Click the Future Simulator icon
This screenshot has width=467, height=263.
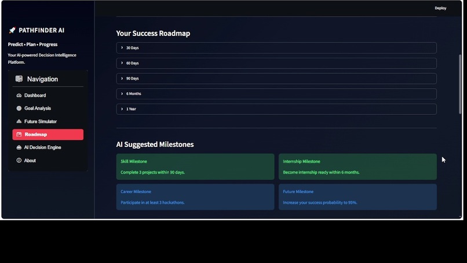19,121
